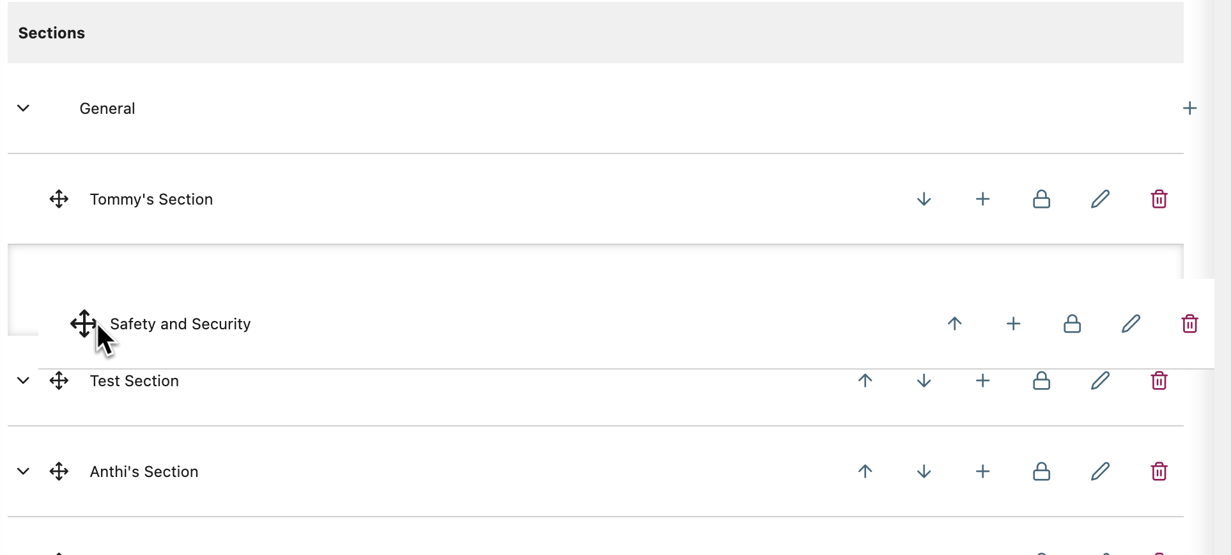Expand the Anthi's Section chevron
The image size is (1231, 555).
(24, 471)
